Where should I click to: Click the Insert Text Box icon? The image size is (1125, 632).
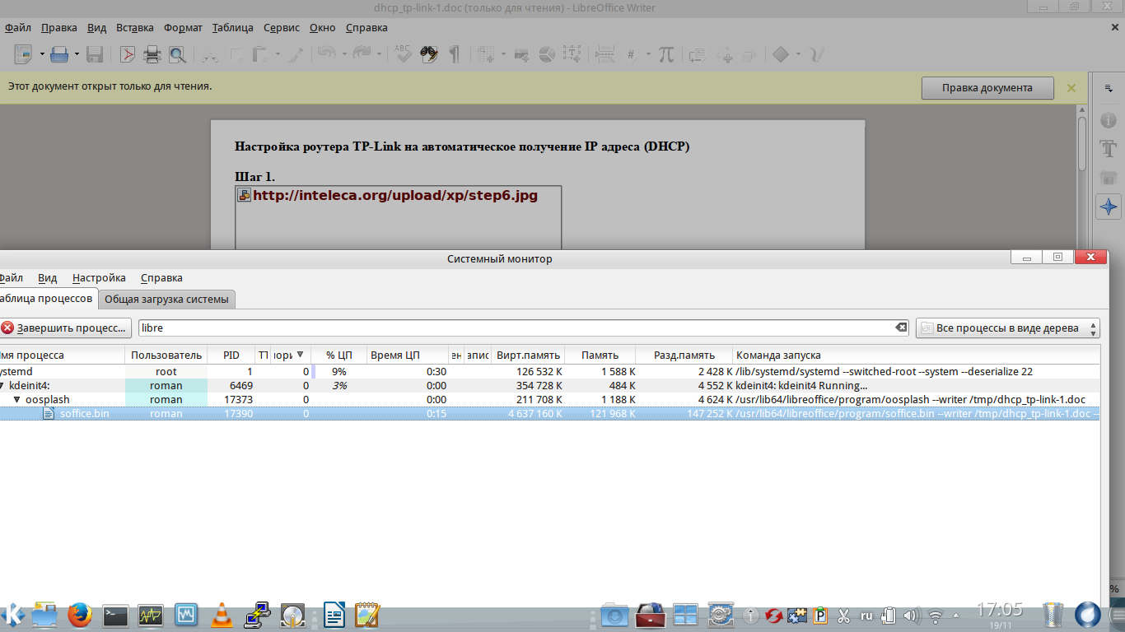[x=572, y=54]
